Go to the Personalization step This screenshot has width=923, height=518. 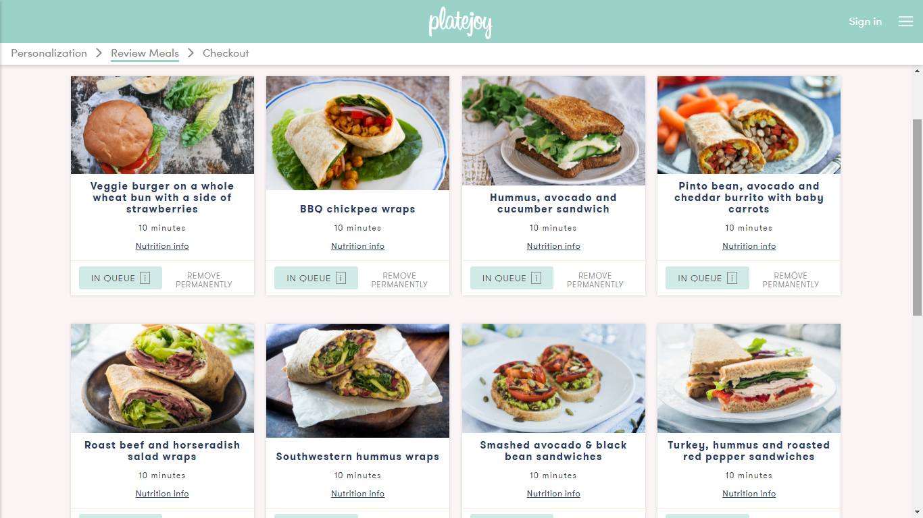(x=49, y=53)
